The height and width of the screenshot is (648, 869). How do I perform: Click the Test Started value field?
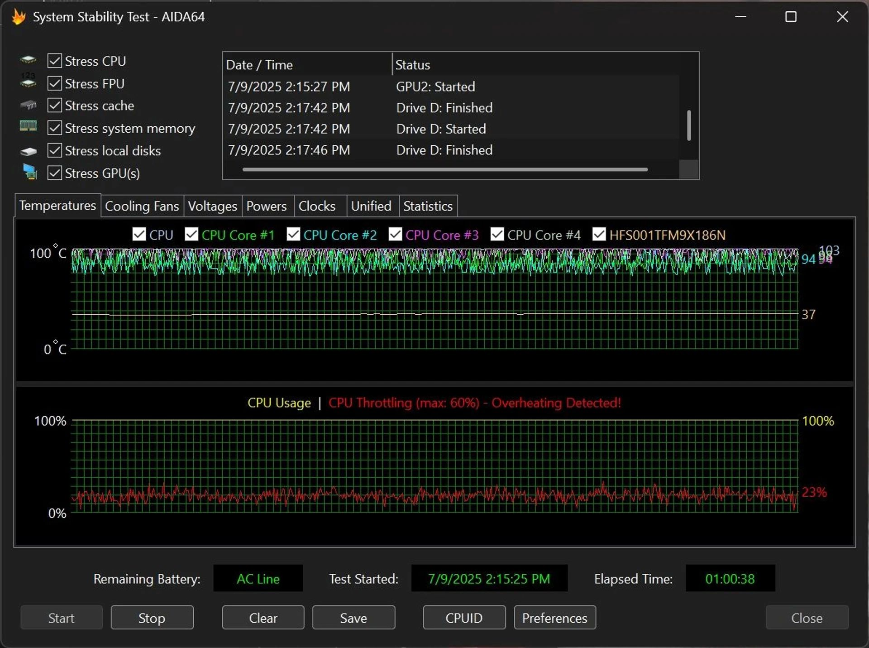489,578
